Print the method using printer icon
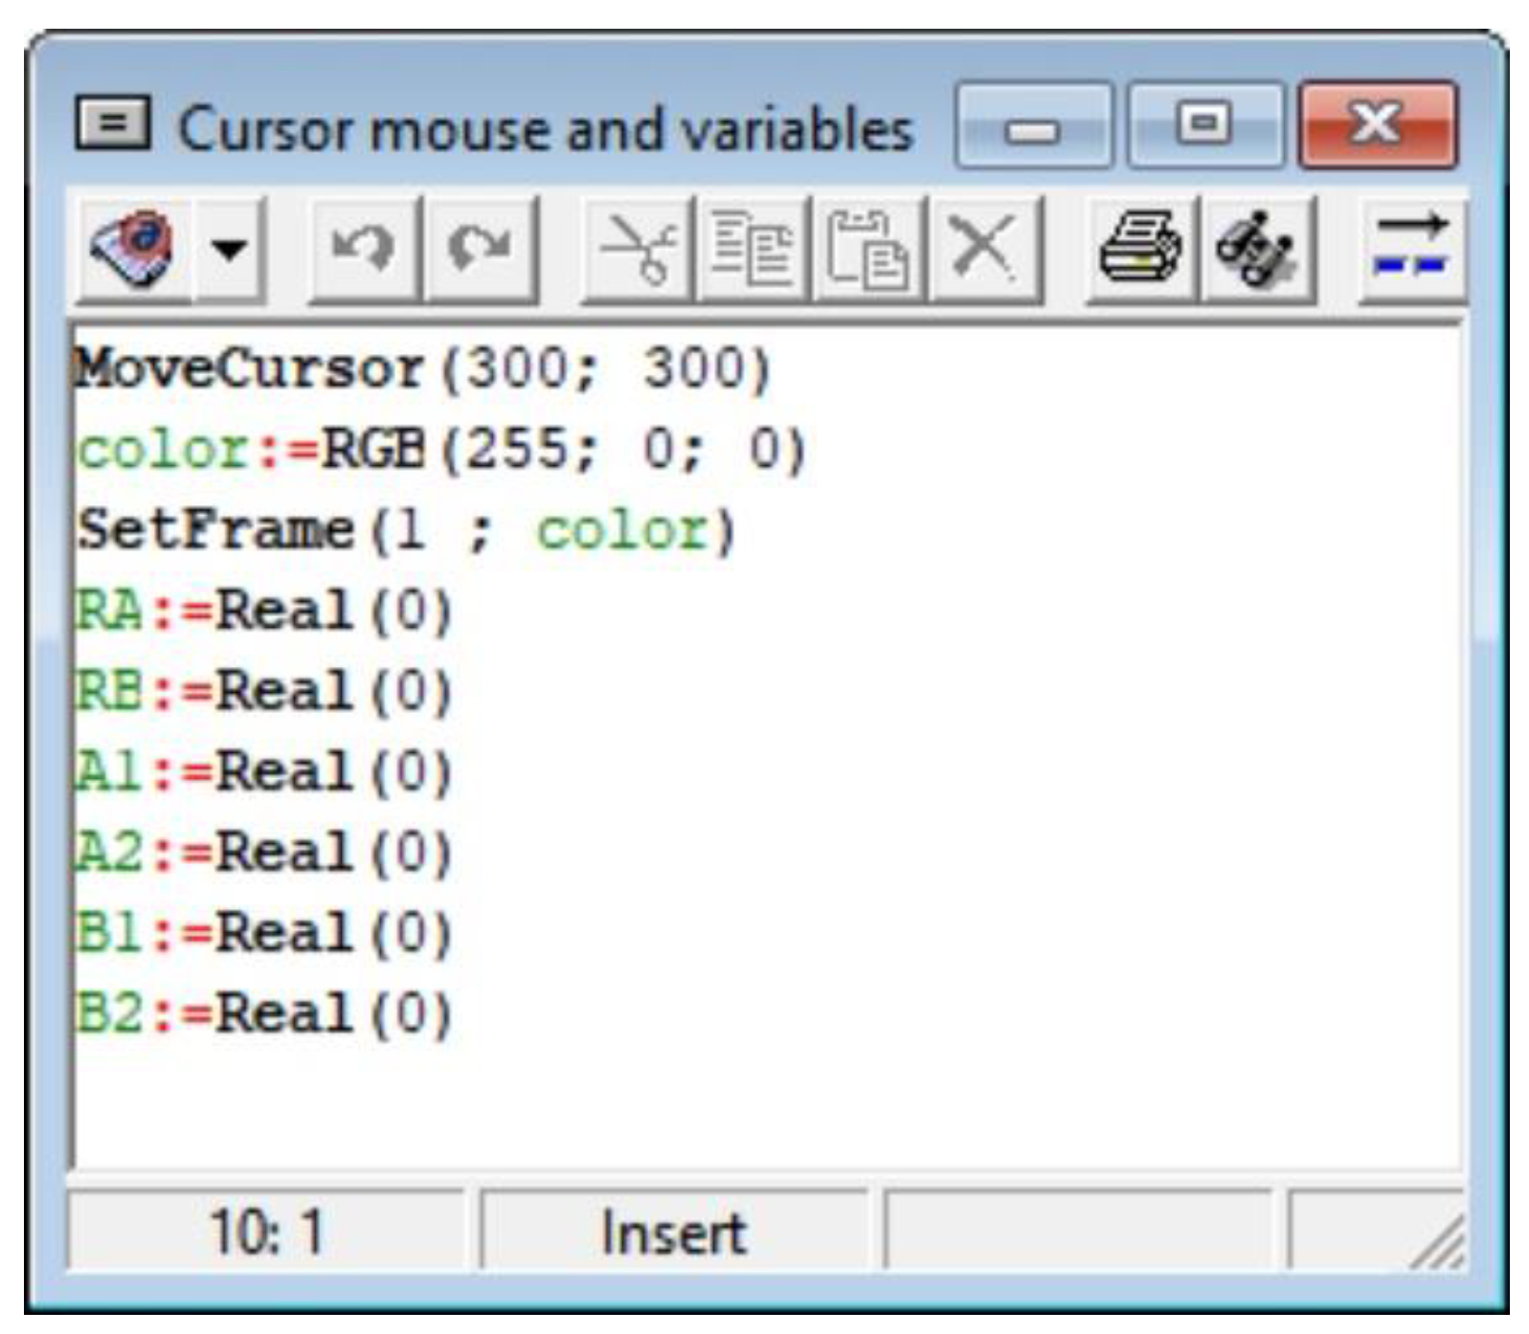 click(x=1139, y=249)
